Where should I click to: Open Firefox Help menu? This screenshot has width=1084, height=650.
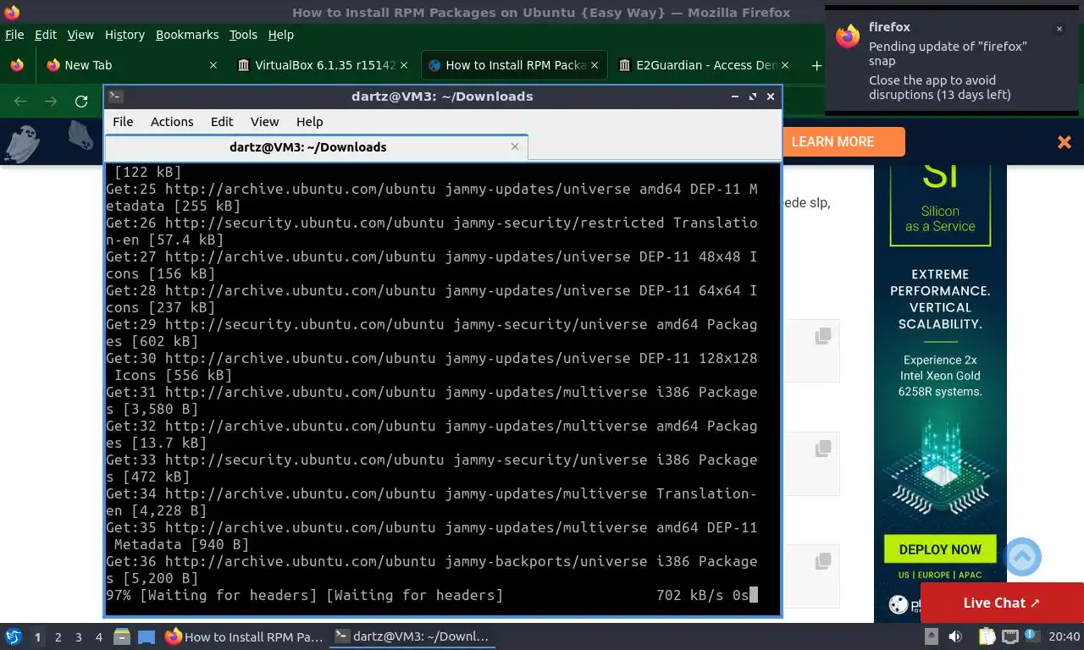280,35
